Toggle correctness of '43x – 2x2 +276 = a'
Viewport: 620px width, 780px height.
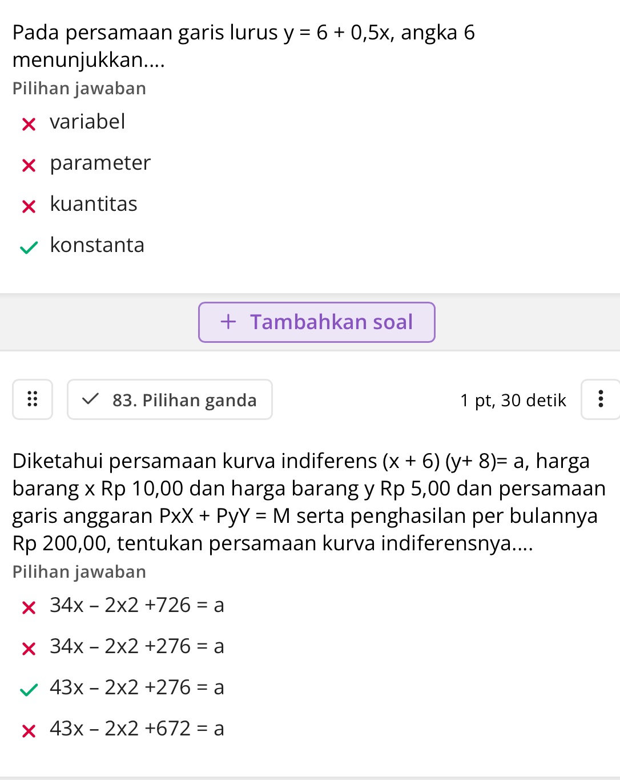(x=27, y=690)
